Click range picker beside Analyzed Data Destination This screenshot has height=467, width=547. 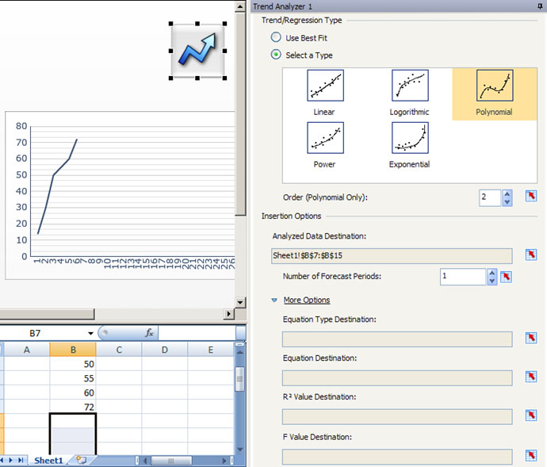click(x=531, y=255)
